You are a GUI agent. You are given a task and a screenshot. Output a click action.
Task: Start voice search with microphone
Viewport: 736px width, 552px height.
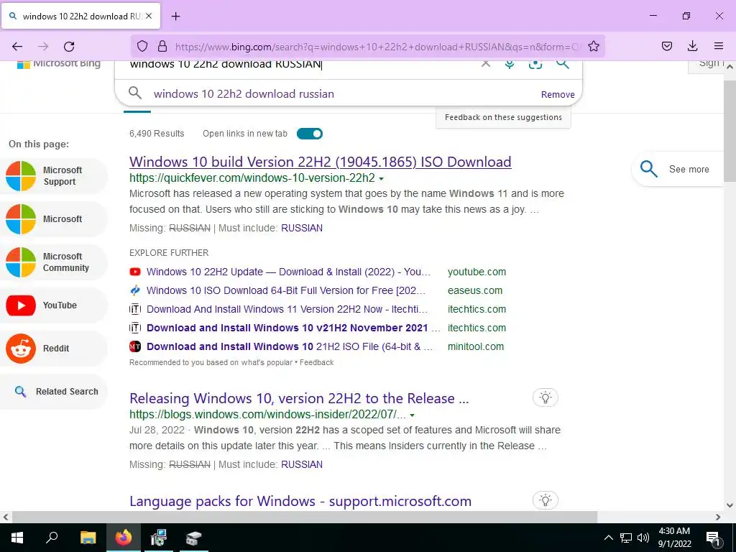[510, 64]
